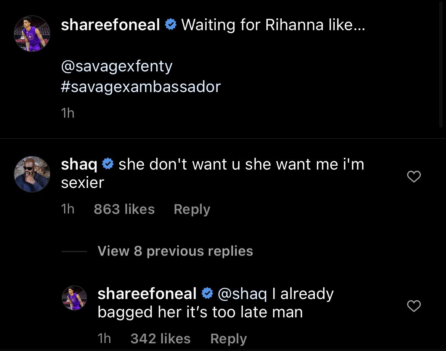Open the #savagexambassador hashtag
446x351 pixels.
coord(141,87)
